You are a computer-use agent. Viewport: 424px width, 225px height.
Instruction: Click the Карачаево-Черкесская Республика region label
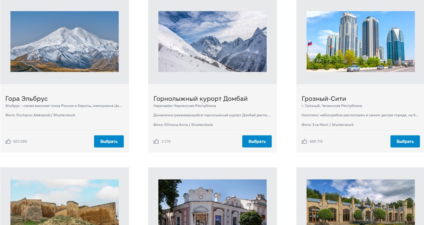point(184,106)
